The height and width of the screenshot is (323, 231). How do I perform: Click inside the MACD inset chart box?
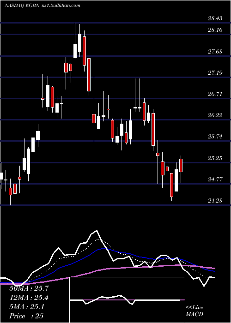127,300
